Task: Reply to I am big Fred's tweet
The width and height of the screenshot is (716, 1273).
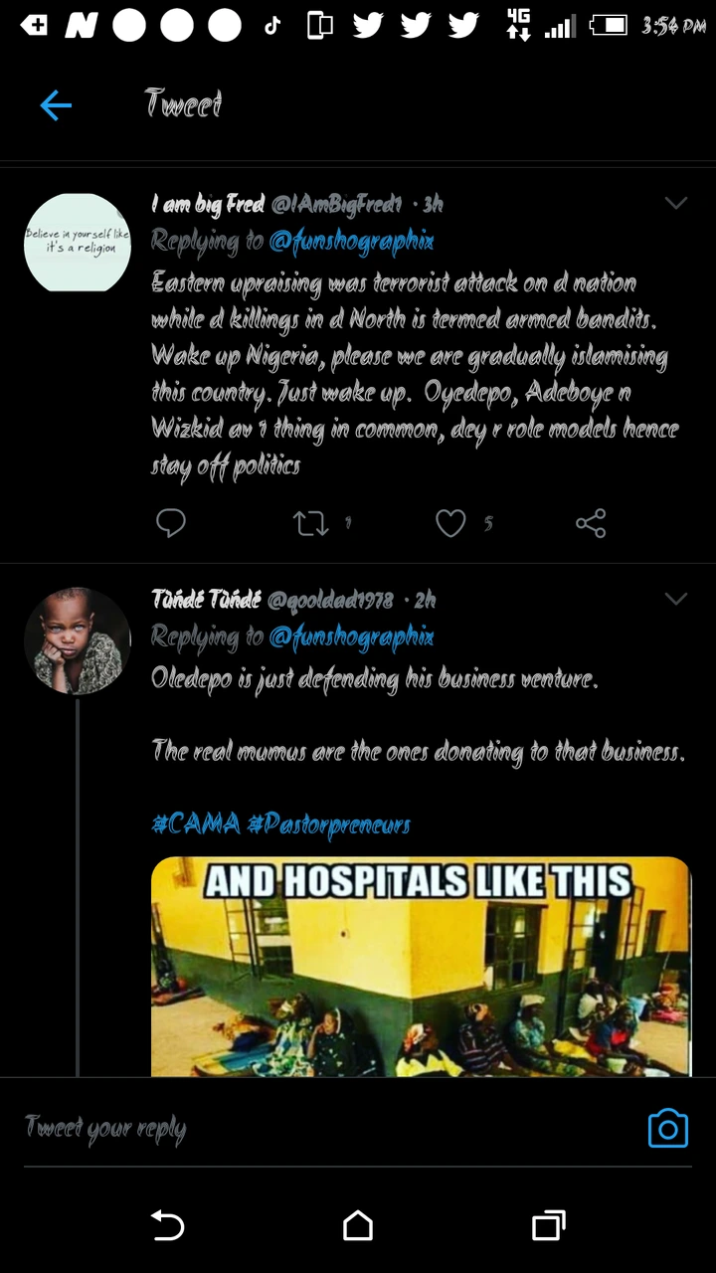Action: pyautogui.click(x=171, y=523)
